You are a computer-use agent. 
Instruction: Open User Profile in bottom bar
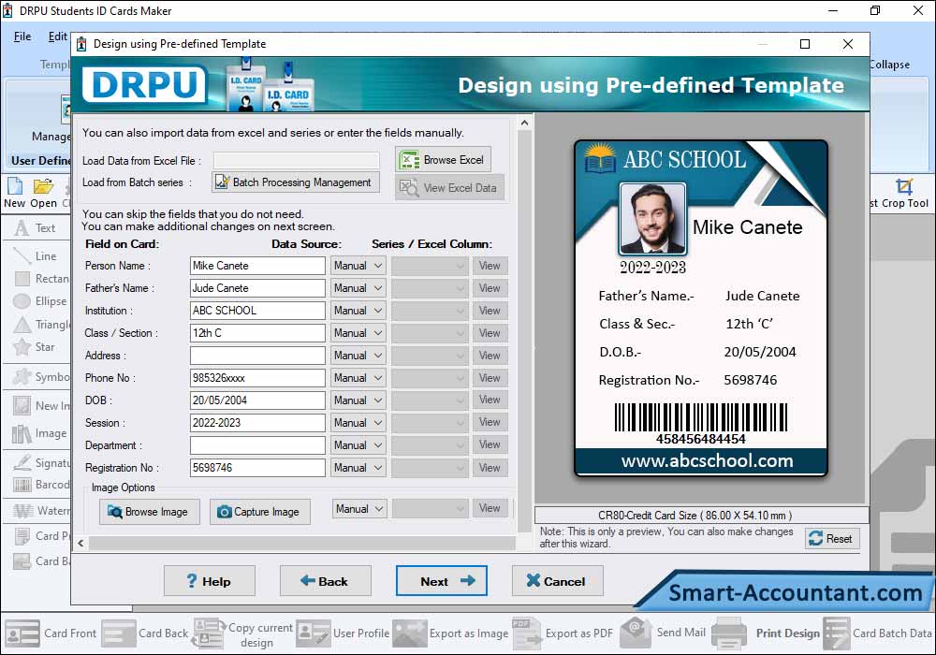344,633
